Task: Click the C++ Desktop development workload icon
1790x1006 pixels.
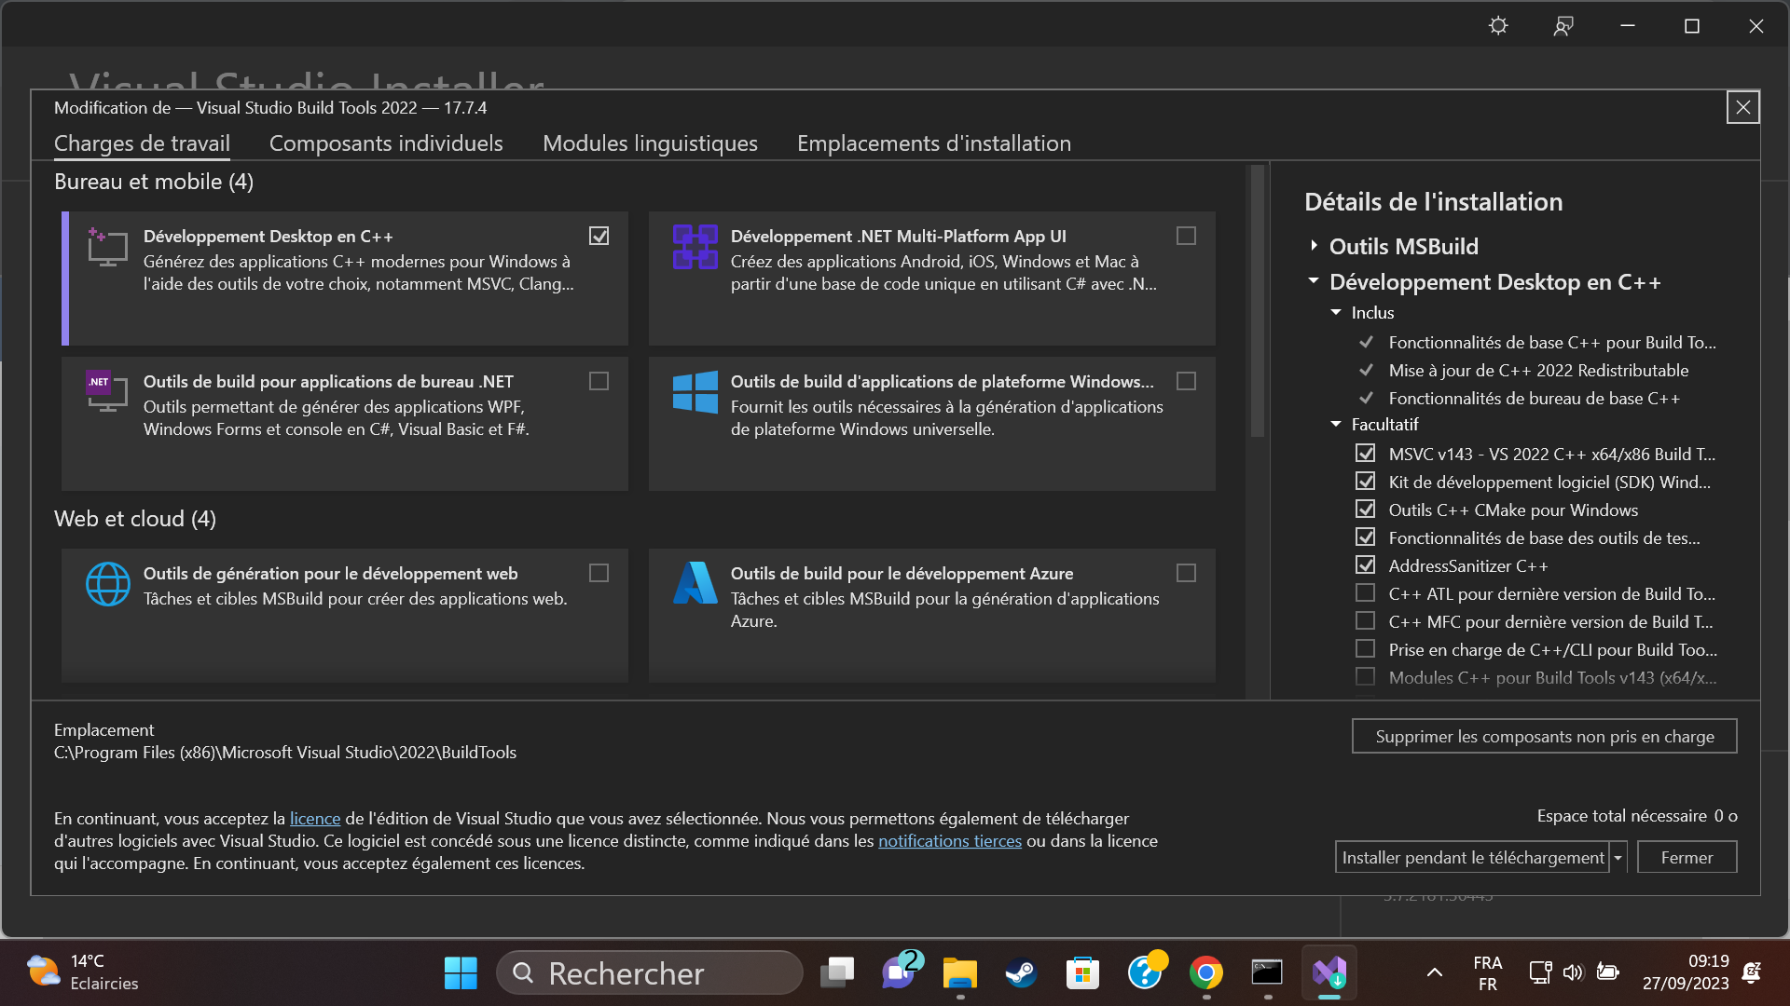Action: click(107, 247)
